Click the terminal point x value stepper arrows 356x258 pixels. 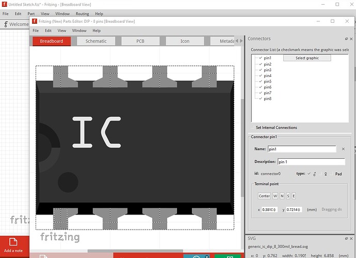pos(274,209)
